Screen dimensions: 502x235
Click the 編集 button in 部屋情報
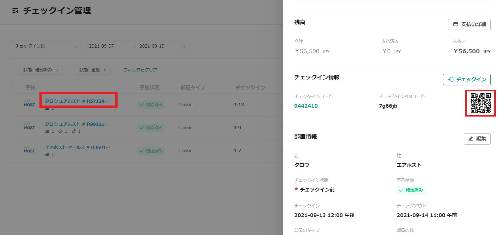(x=477, y=139)
